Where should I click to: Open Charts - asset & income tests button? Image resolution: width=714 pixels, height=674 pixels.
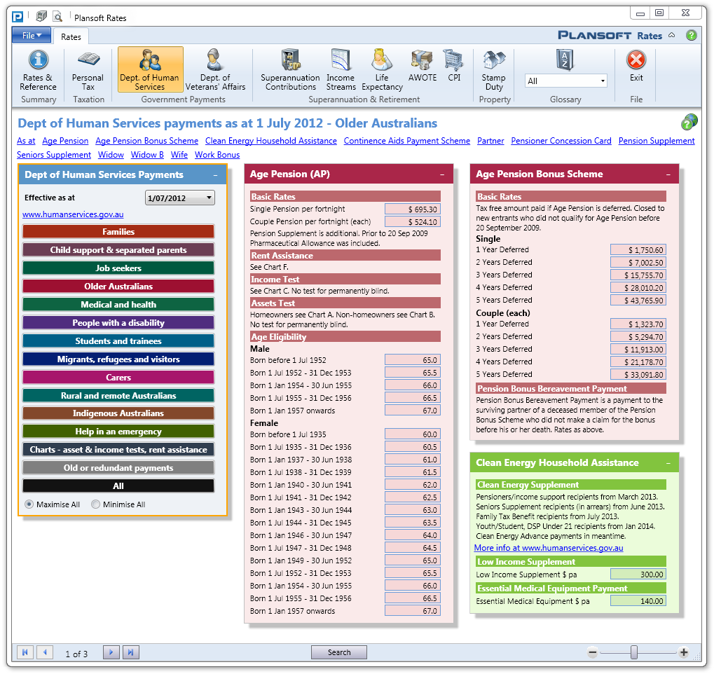118,450
